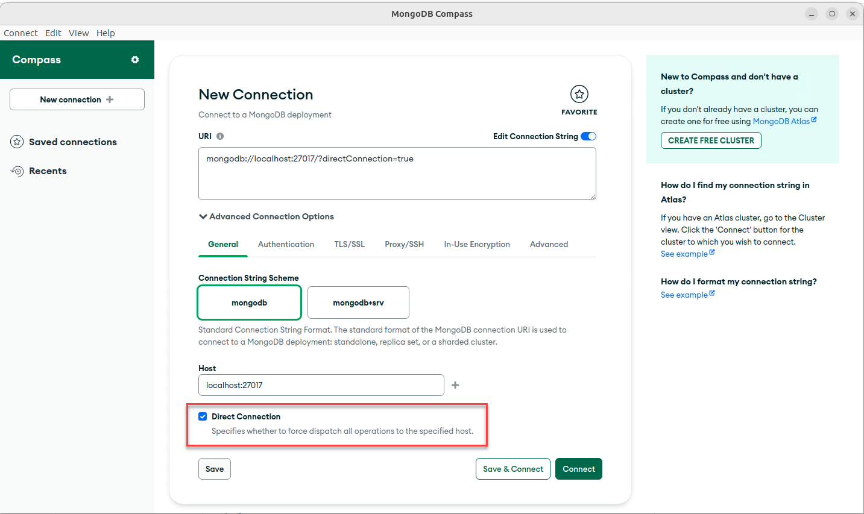Switch to the Authentication tab
Image resolution: width=864 pixels, height=514 pixels.
pos(286,244)
